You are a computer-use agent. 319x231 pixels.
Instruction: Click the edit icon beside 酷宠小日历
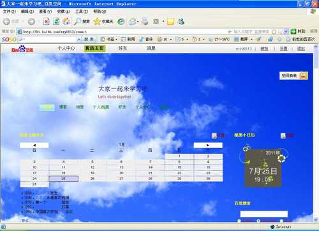[x=283, y=135]
